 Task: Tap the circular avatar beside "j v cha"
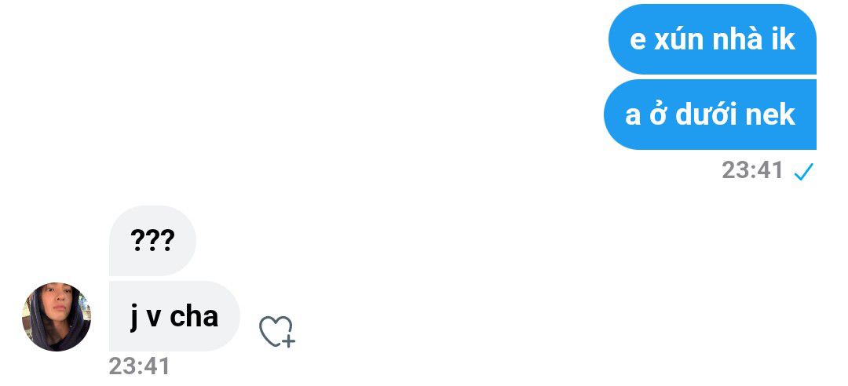[x=57, y=317]
